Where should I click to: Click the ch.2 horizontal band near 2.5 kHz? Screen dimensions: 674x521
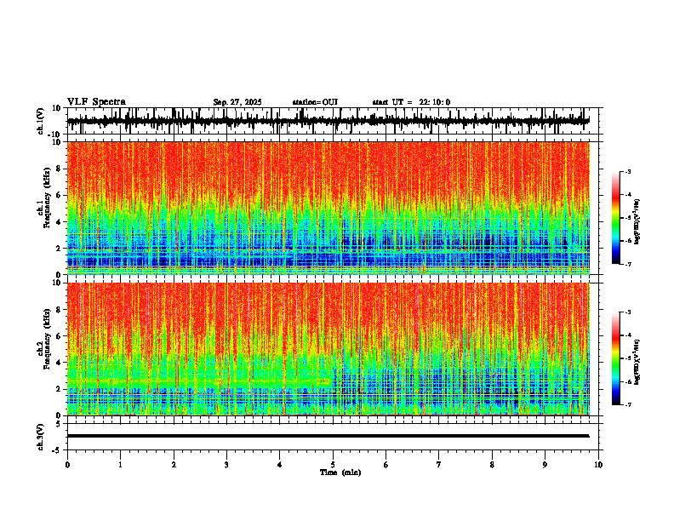pos(198,381)
